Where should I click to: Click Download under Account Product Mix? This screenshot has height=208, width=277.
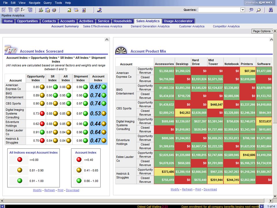pyautogui.click(x=210, y=190)
